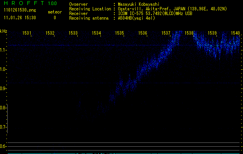Click the HROFFT program title
The image size is (243, 154).
point(24,3)
